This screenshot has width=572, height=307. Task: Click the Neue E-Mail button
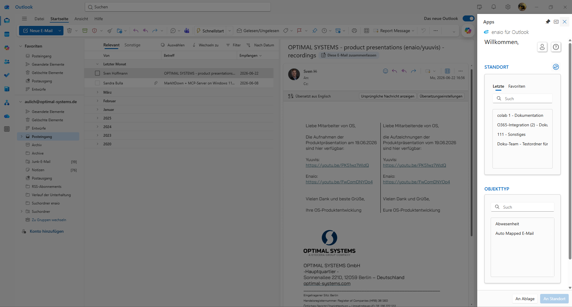point(38,31)
